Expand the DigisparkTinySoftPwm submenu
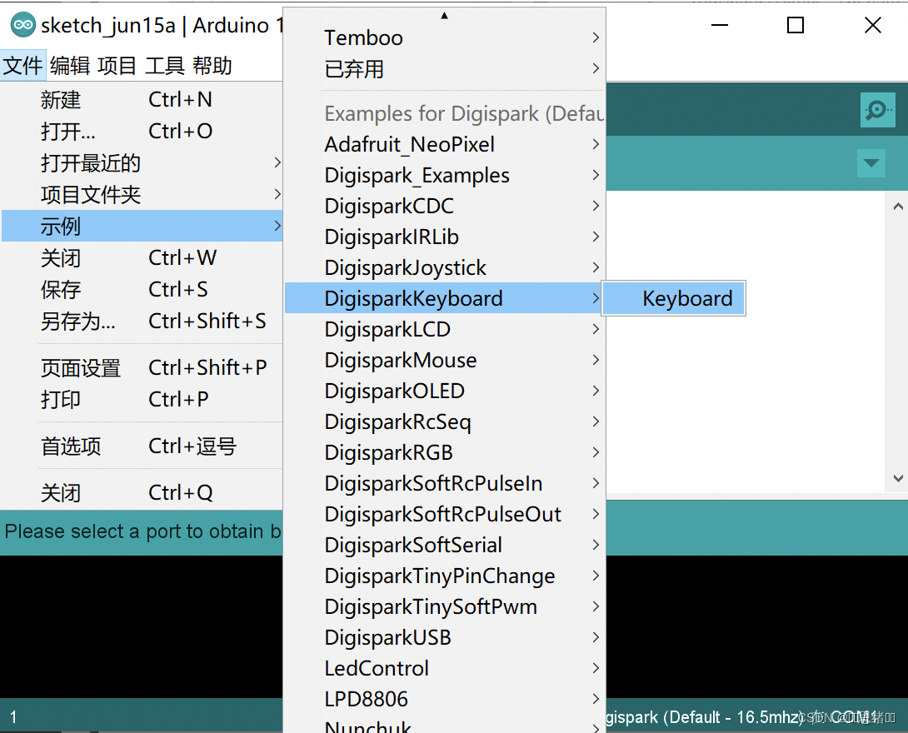 (445, 606)
